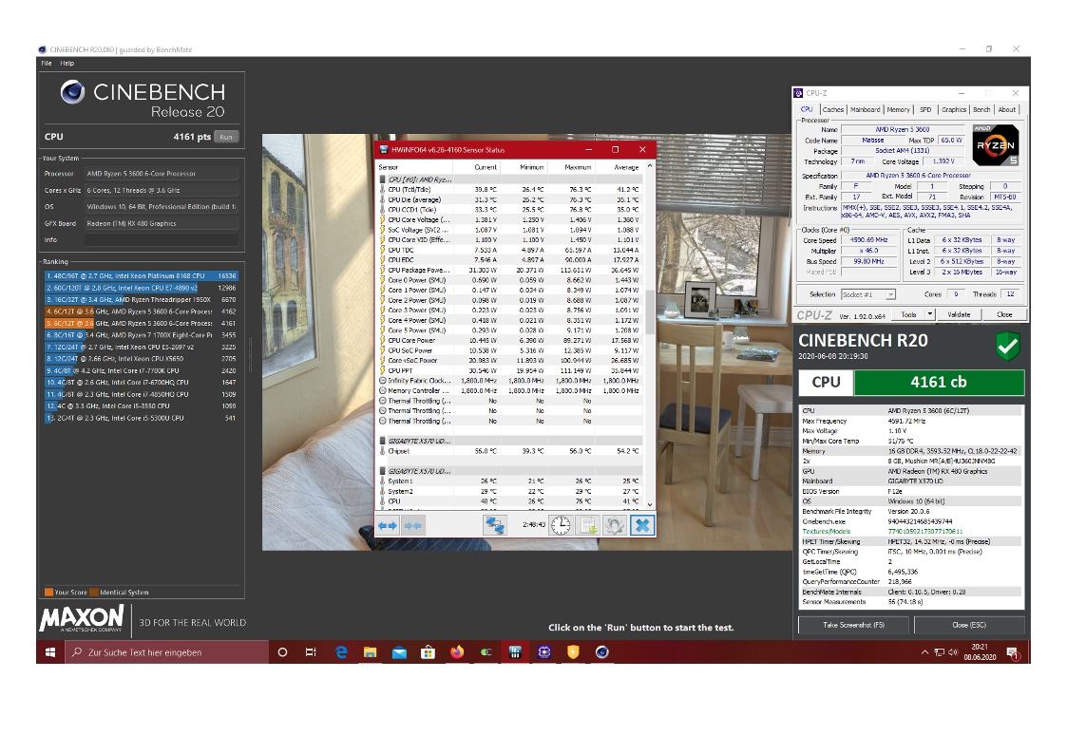
Task: Collapse the CPU [#0]: AMD Ryzen sensor group
Action: (383, 179)
